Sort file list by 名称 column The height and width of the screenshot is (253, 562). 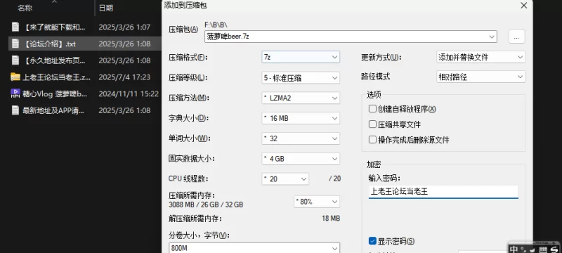point(25,8)
